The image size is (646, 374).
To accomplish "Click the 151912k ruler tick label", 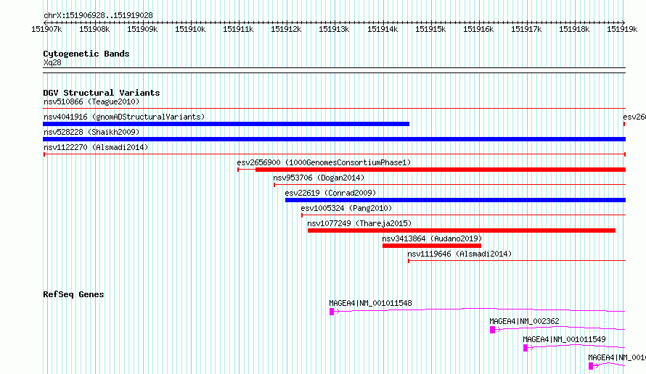I will 286,29.
